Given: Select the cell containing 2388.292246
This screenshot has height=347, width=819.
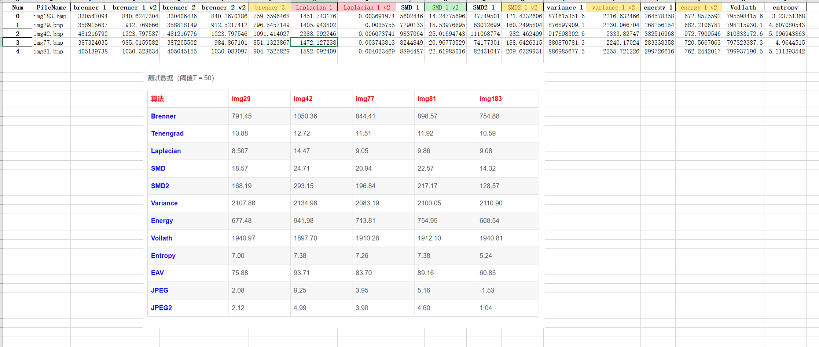Looking at the screenshot, I should pyautogui.click(x=314, y=34).
